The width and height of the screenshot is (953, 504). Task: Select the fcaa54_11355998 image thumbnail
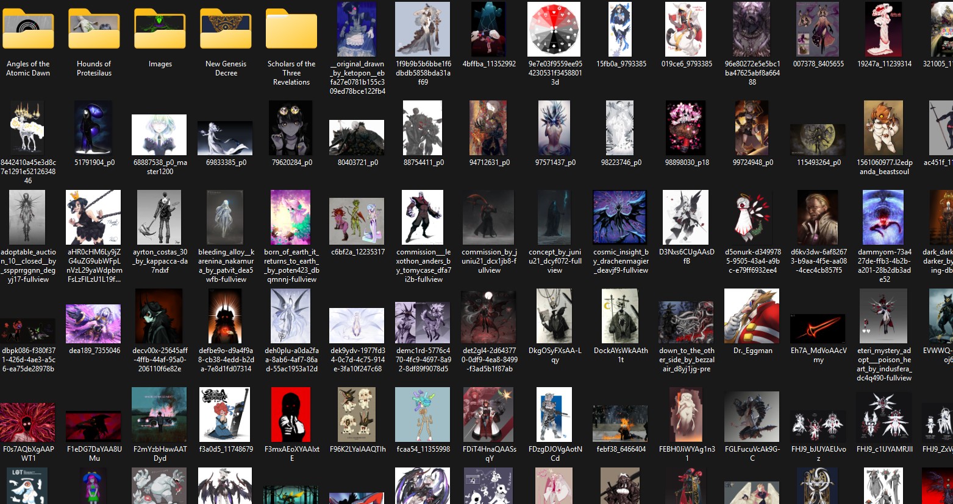click(x=423, y=415)
